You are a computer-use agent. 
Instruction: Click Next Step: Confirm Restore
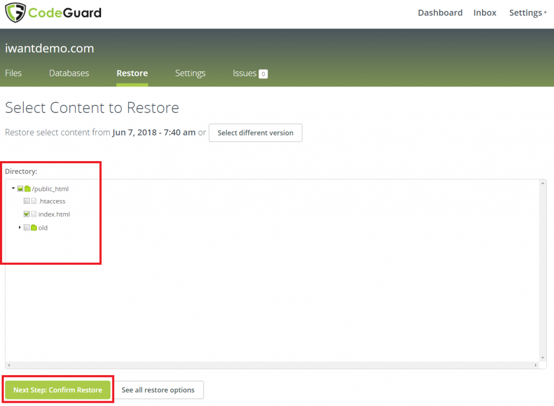57,390
